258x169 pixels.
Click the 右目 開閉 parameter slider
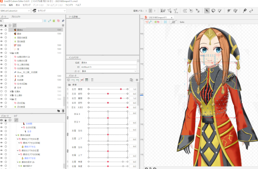pos(108,98)
